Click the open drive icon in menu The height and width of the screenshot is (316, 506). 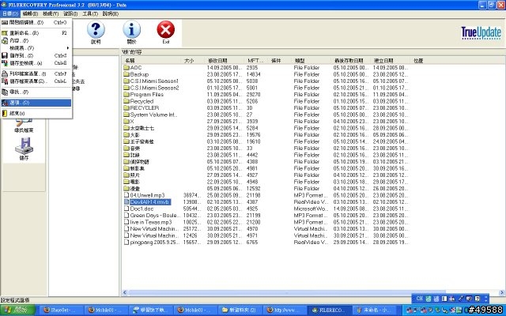pos(5,22)
